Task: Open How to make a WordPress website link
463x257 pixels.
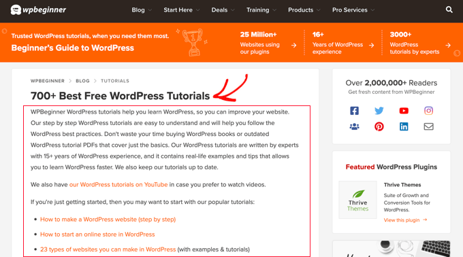Action: point(108,220)
